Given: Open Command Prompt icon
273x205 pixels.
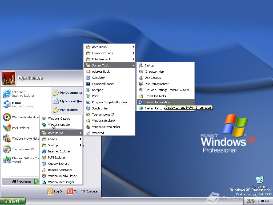Looking at the screenshot, I should pyautogui.click(x=88, y=84).
